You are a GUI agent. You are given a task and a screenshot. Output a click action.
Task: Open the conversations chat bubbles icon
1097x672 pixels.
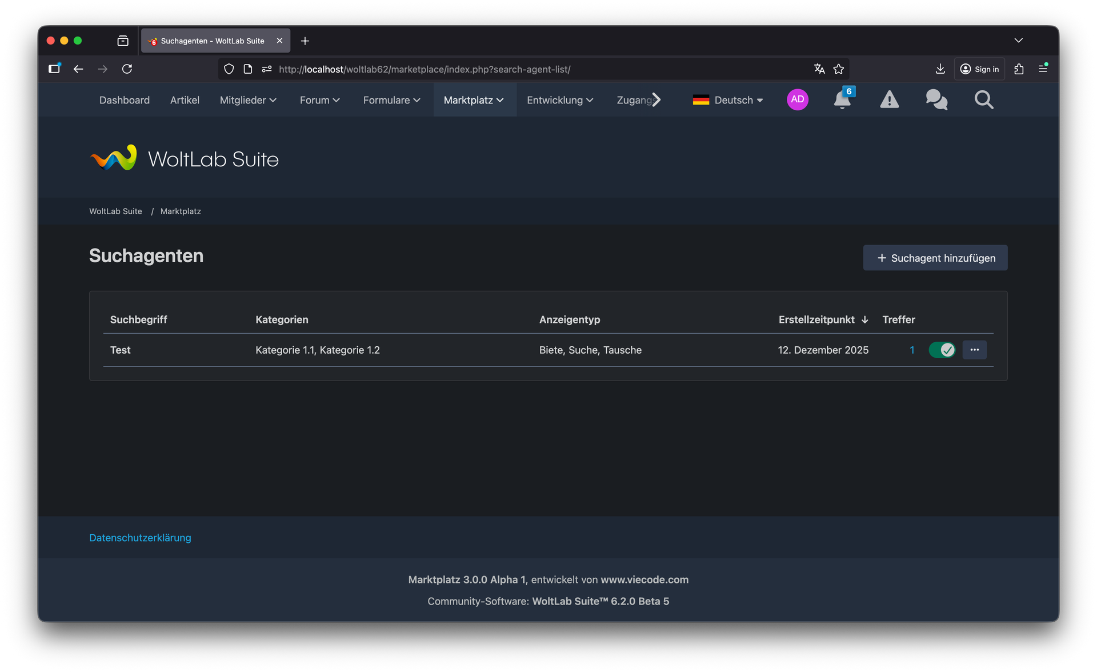pyautogui.click(x=936, y=100)
